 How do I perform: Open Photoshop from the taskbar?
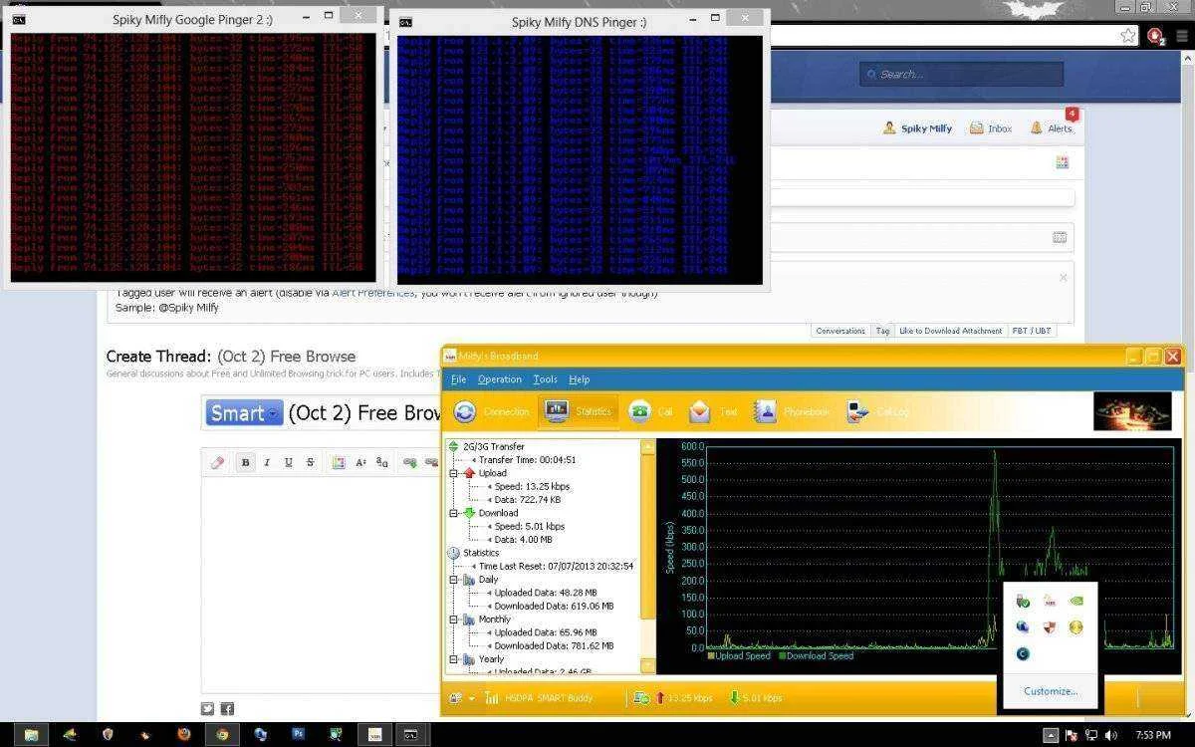(298, 735)
